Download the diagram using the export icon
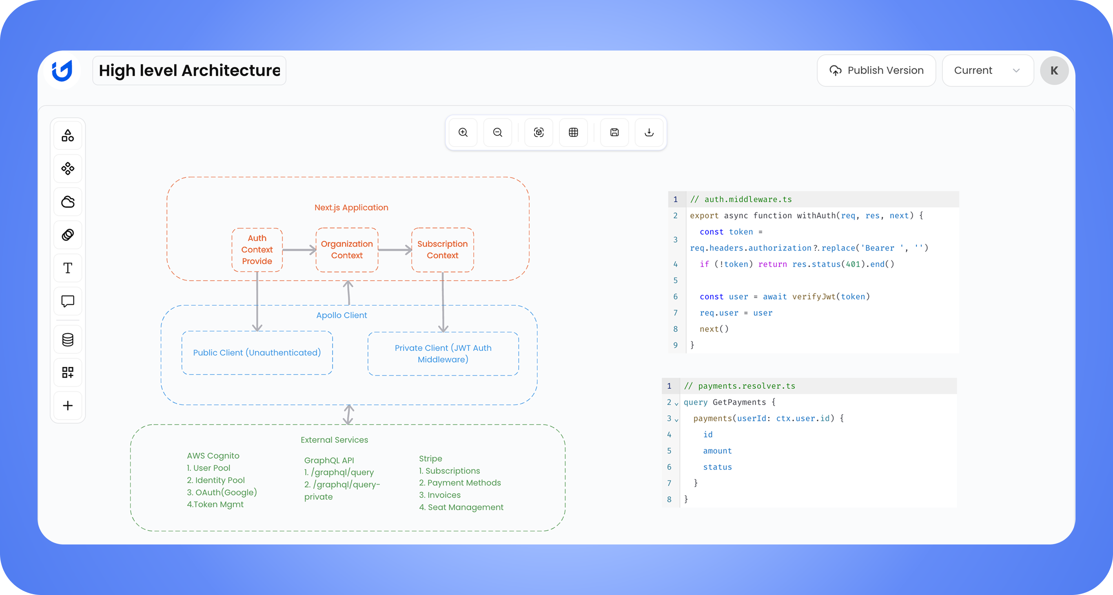This screenshot has width=1113, height=595. tap(649, 132)
